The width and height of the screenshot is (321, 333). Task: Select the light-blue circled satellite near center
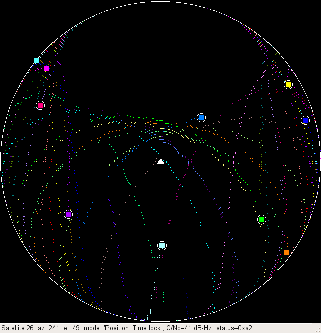coord(201,118)
